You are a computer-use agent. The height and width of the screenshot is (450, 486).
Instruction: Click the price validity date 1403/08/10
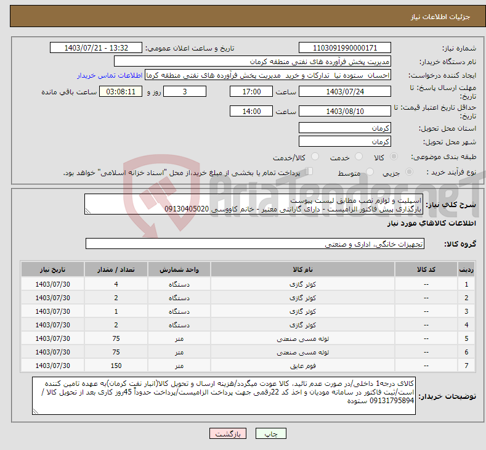[x=345, y=111]
